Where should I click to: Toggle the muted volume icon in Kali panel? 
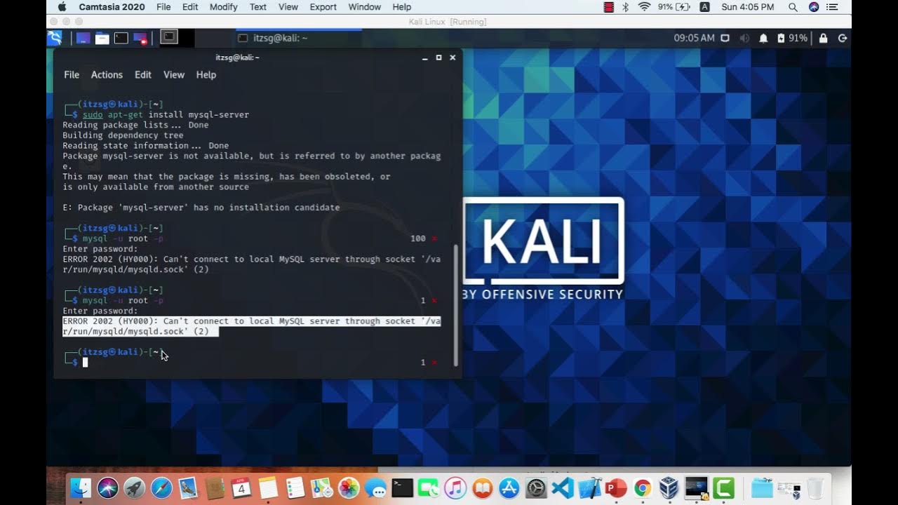coord(744,38)
